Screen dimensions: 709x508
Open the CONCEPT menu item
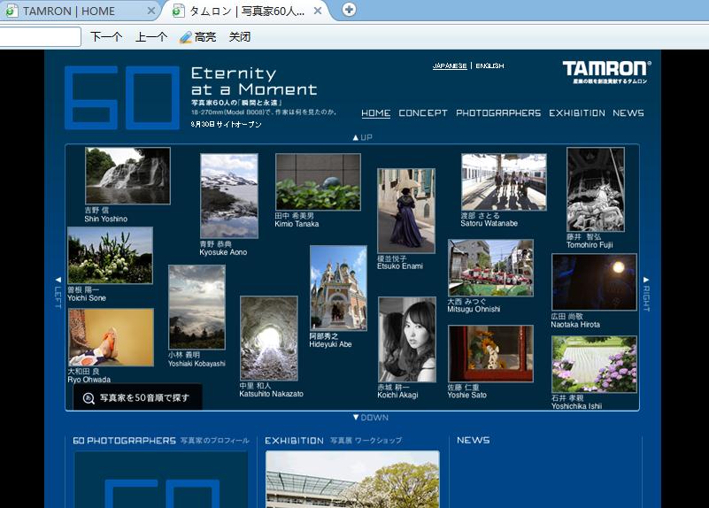click(423, 113)
